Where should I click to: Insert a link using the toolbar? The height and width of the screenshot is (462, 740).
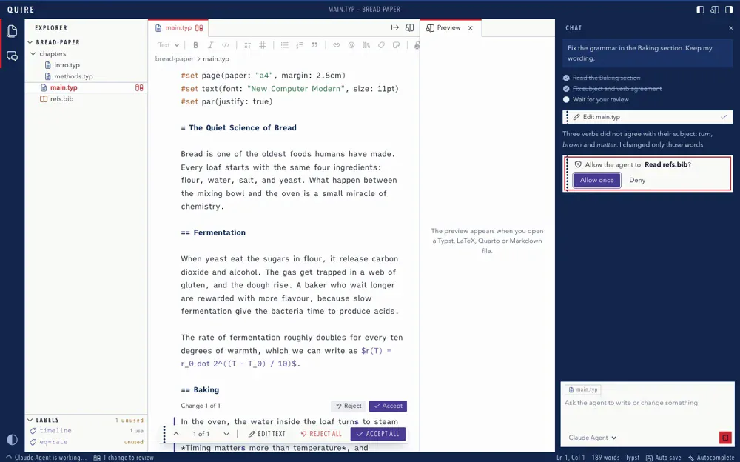coord(337,45)
